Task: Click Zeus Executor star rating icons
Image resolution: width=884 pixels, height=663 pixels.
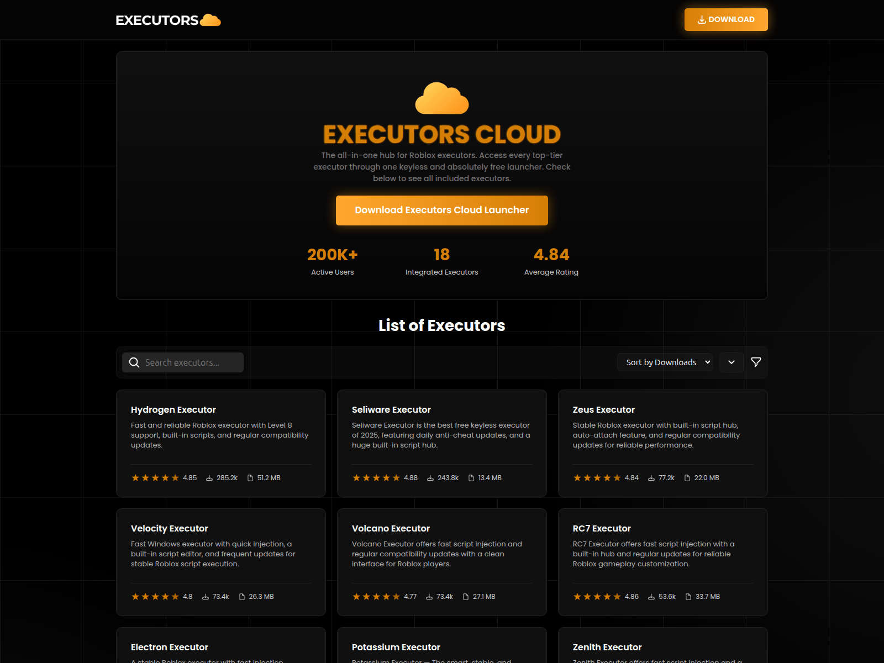Action: click(x=597, y=478)
